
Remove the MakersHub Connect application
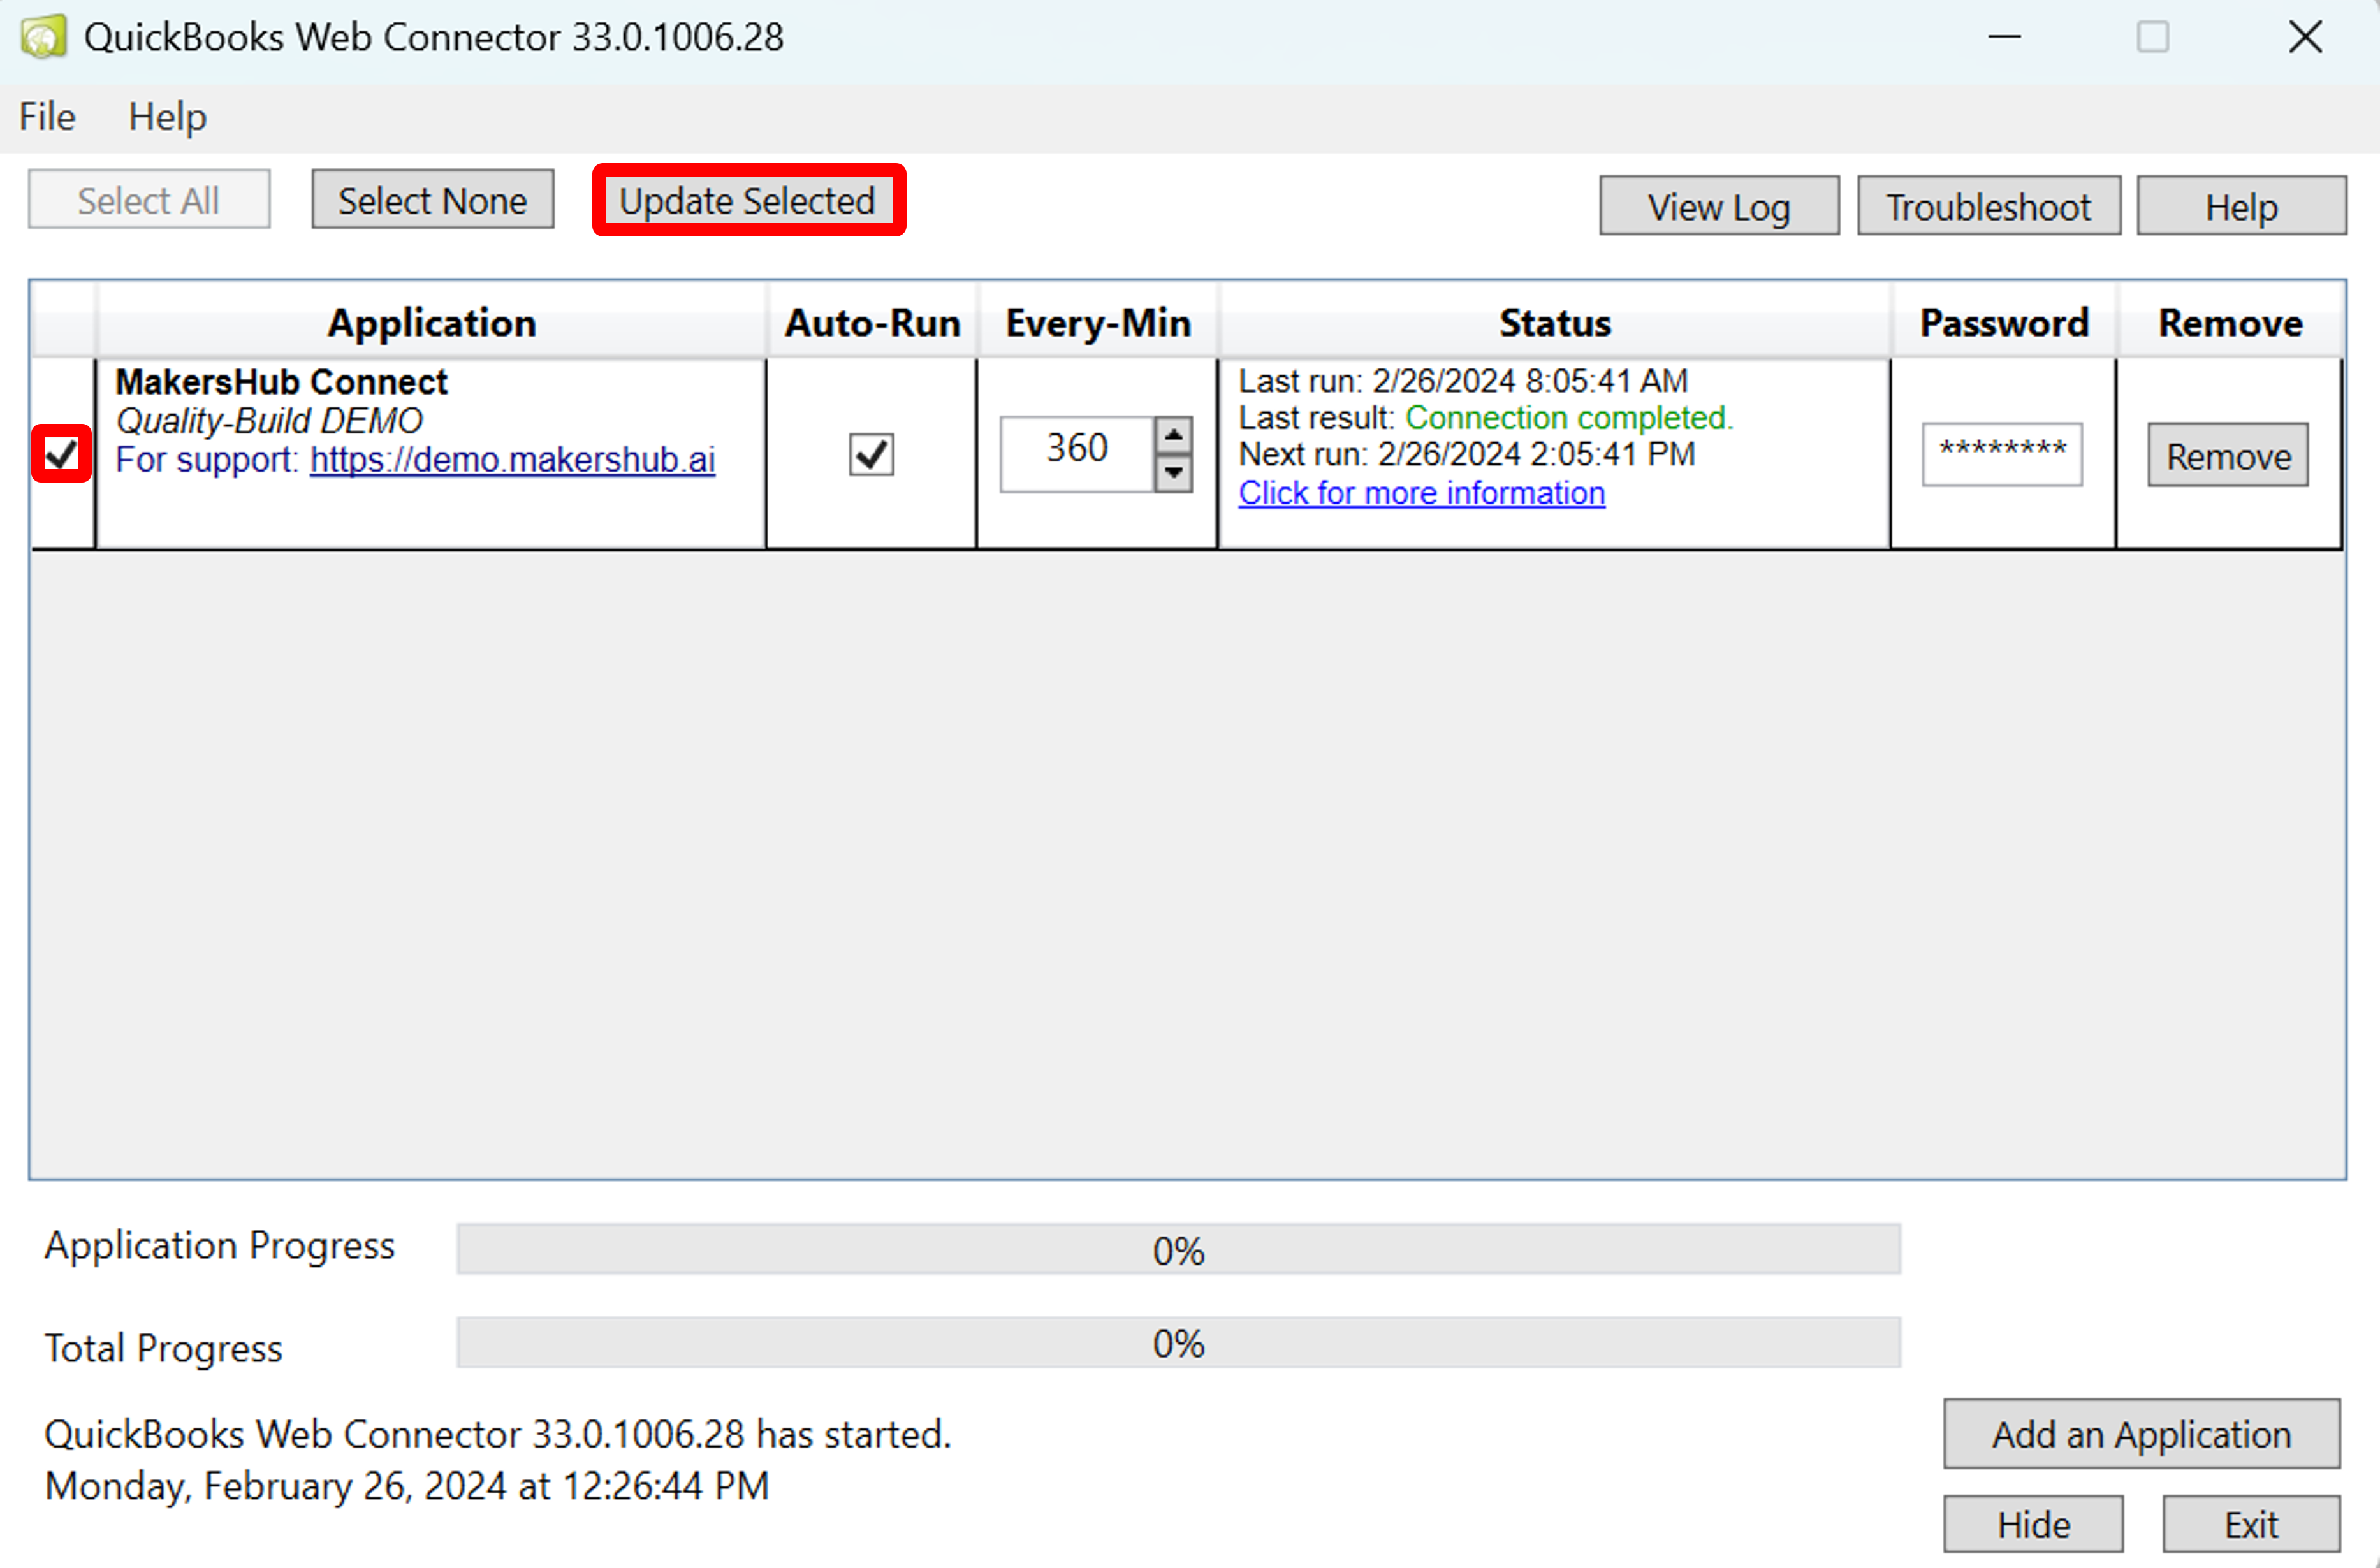pos(2227,455)
